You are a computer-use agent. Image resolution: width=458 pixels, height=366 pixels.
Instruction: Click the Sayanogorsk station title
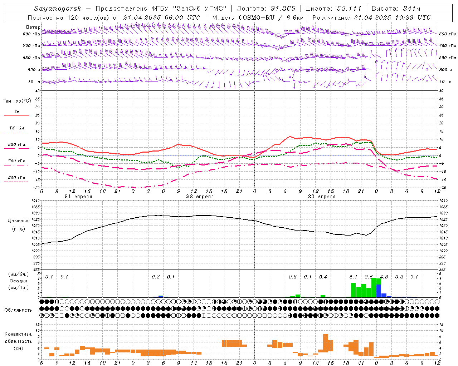pyautogui.click(x=58, y=9)
